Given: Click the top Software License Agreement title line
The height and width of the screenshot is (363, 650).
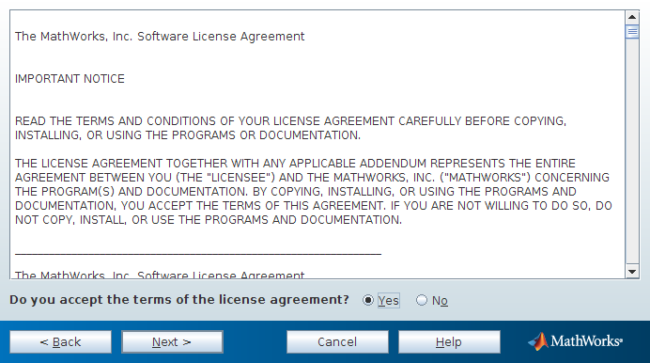Looking at the screenshot, I should (160, 37).
